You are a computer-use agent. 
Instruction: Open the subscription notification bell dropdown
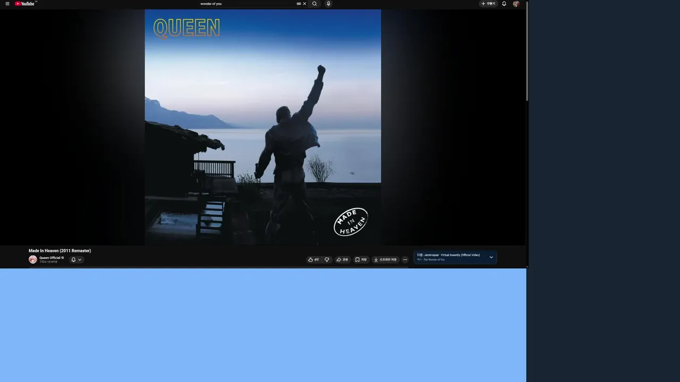coord(76,259)
